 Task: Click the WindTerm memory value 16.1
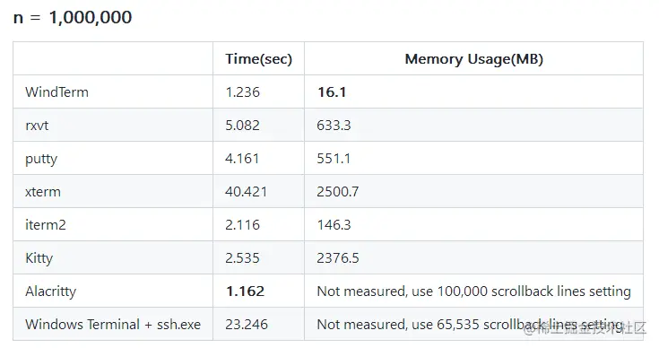tap(332, 92)
